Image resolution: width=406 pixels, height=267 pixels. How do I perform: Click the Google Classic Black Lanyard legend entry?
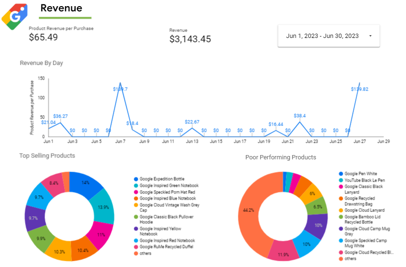[x=361, y=189]
